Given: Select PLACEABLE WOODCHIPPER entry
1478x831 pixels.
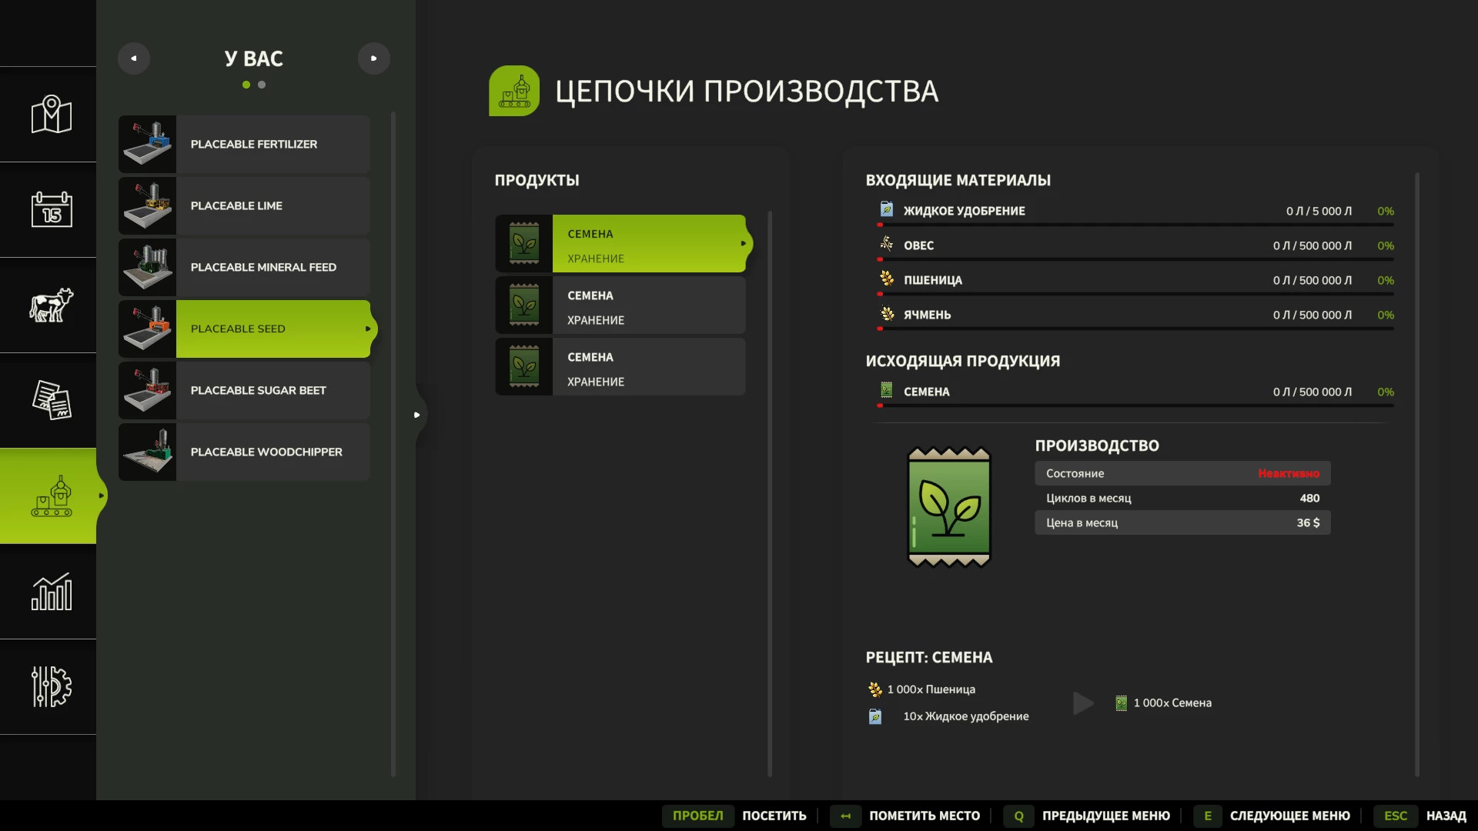Looking at the screenshot, I should click(245, 452).
